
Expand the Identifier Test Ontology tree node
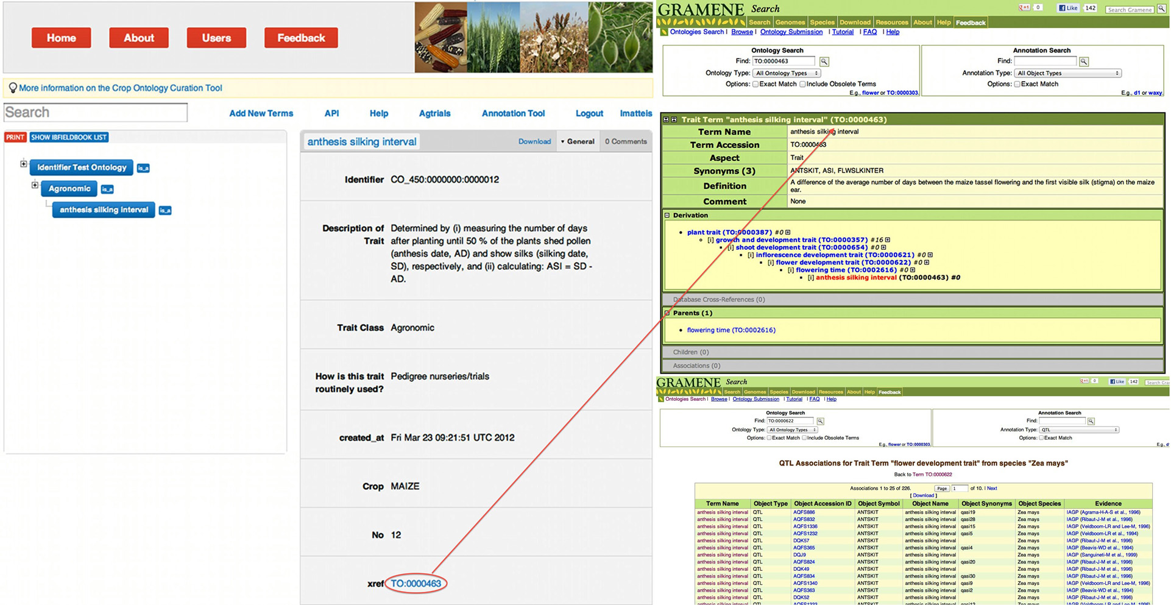(x=23, y=164)
